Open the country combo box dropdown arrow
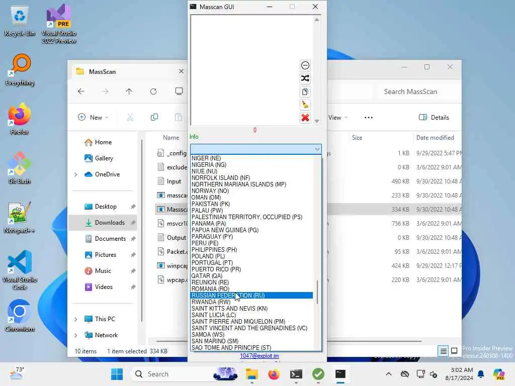Screen dimensions: 515x386 click(x=317, y=149)
